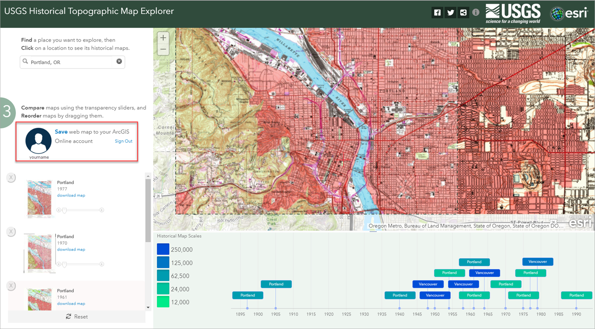
Task: Zoom out of the map
Action: 163,49
